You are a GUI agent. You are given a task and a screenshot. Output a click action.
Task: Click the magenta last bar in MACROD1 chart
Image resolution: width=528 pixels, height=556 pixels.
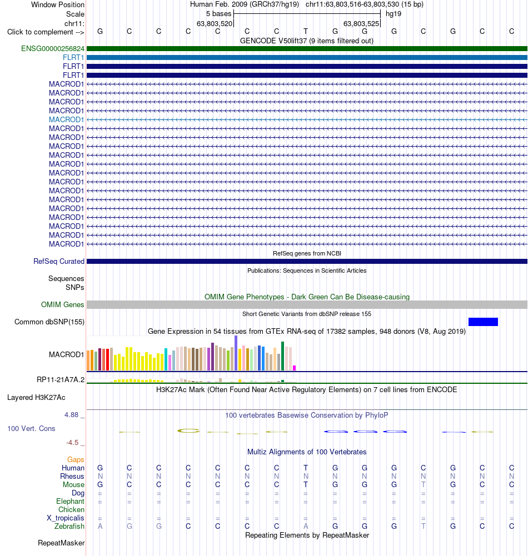[294, 368]
